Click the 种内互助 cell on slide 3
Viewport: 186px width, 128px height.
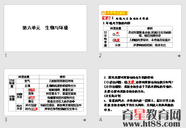click(31, 105)
